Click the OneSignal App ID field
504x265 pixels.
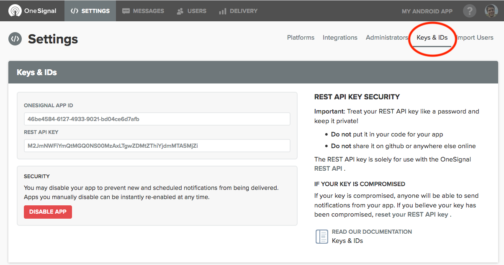[157, 119]
